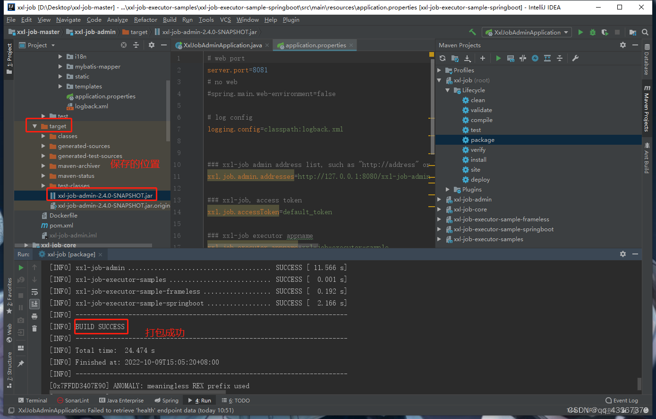Expand the mybatis-mapper folder
Screen dimensions: 656x419
pos(60,67)
